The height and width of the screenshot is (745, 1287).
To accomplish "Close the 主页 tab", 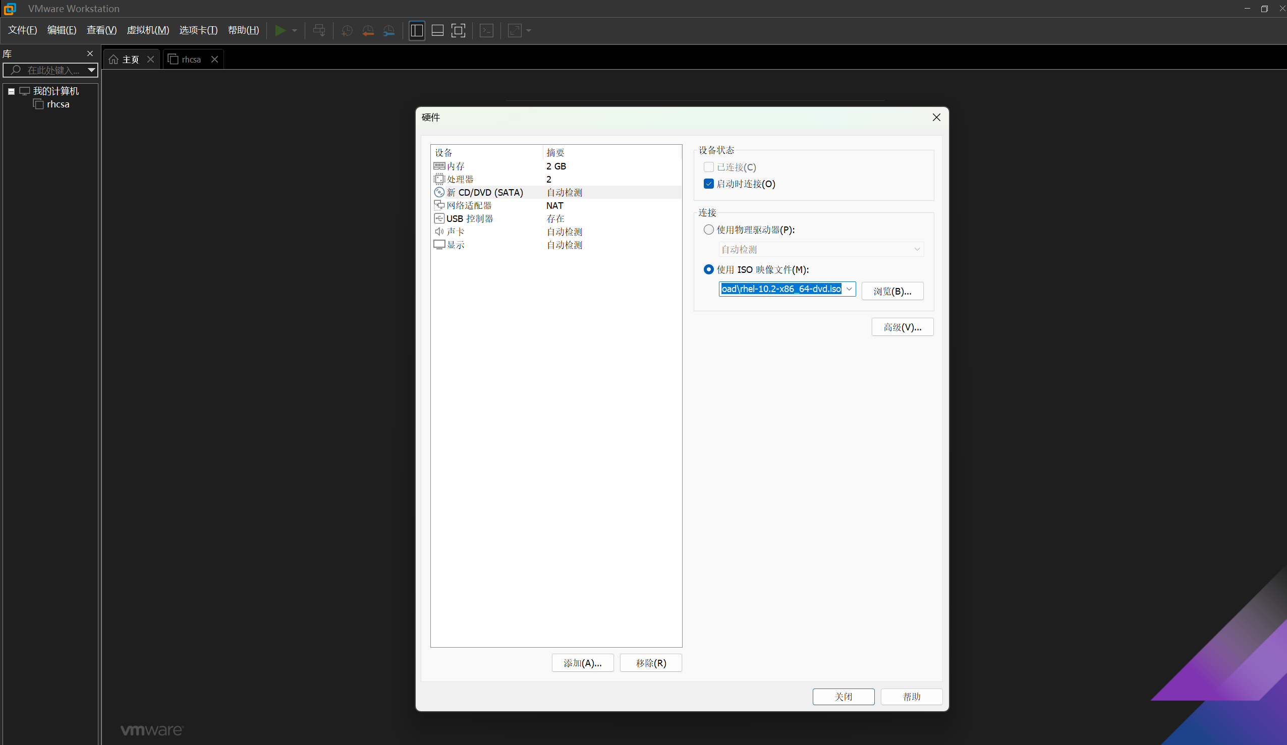I will coord(151,59).
